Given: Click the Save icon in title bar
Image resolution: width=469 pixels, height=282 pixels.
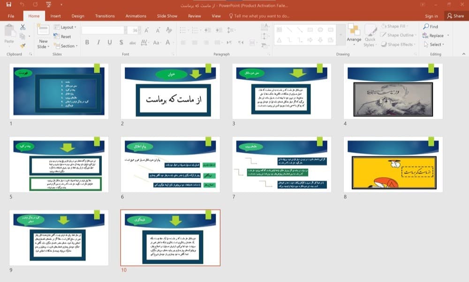Looking at the screenshot, I should pos(8,5).
